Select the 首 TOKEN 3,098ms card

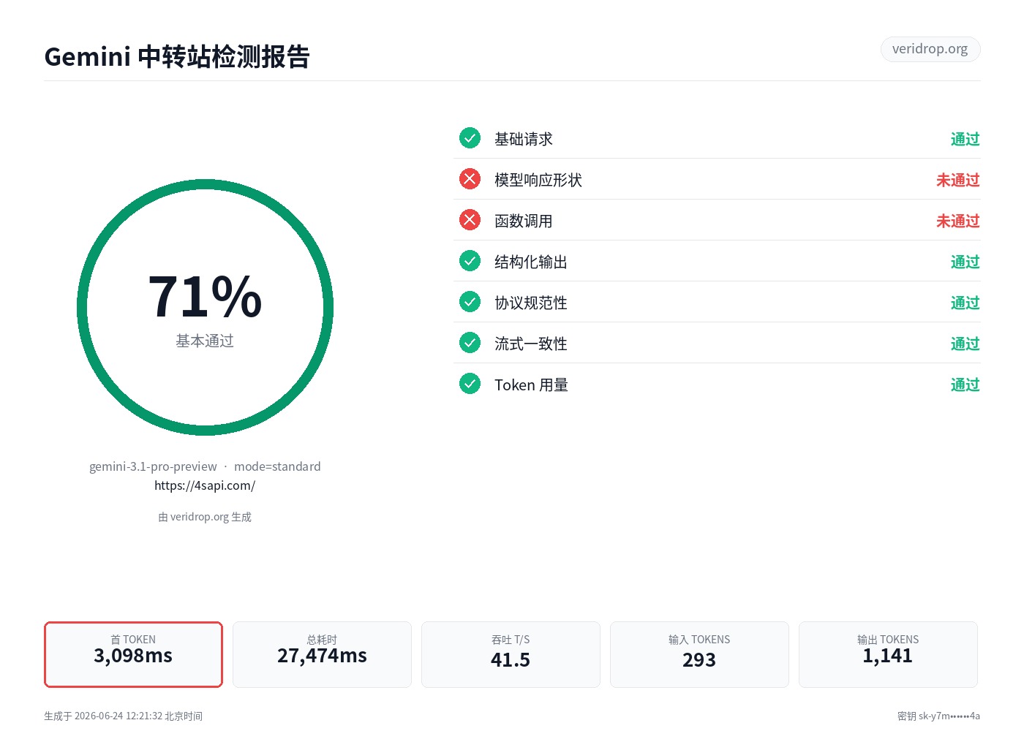tap(133, 654)
